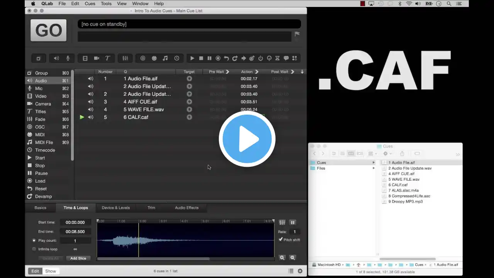Screen dimensions: 494x278
Task: Open the Tools menu
Action: (106, 3)
